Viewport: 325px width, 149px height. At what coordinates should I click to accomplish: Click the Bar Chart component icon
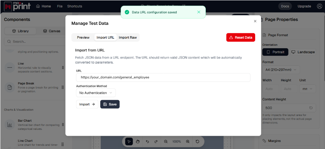tap(10, 125)
